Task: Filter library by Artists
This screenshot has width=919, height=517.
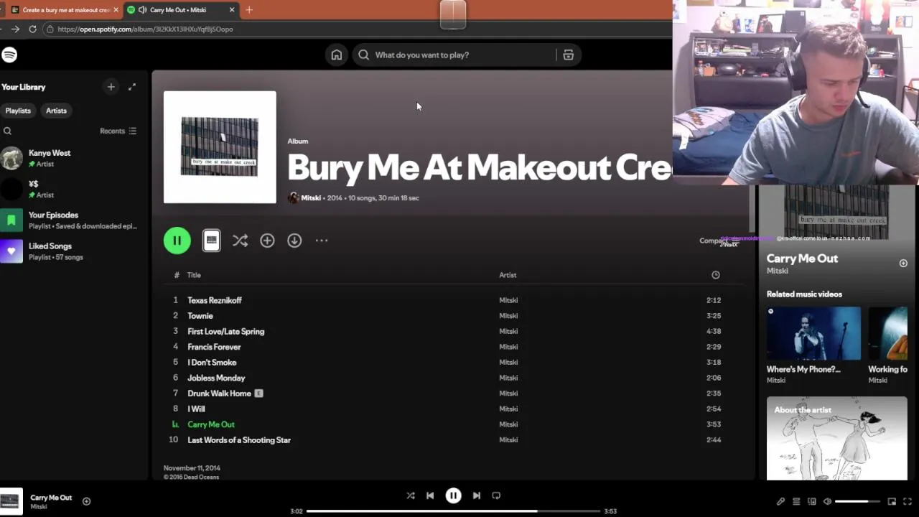Action: click(x=56, y=111)
